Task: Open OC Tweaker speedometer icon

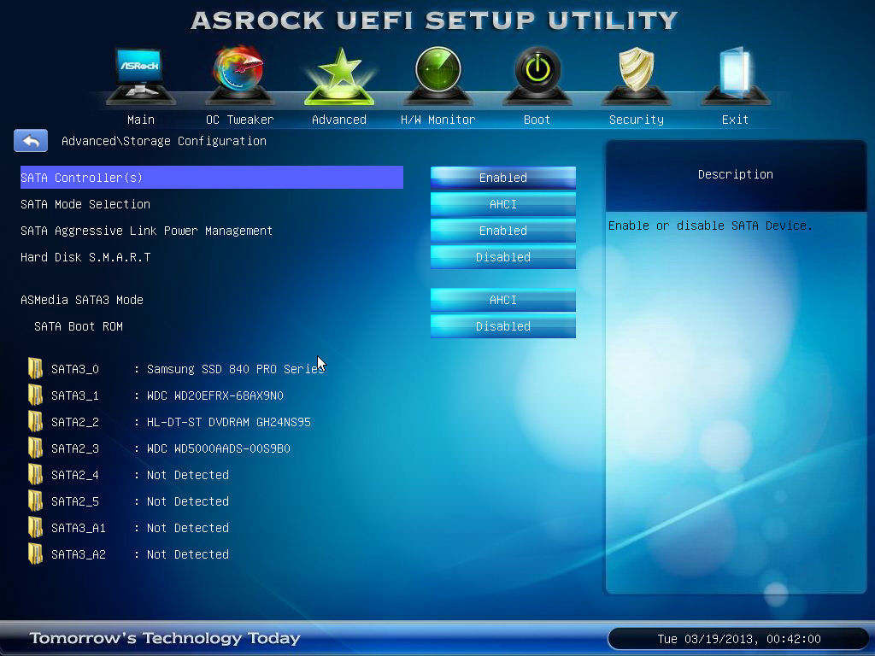Action: point(239,75)
